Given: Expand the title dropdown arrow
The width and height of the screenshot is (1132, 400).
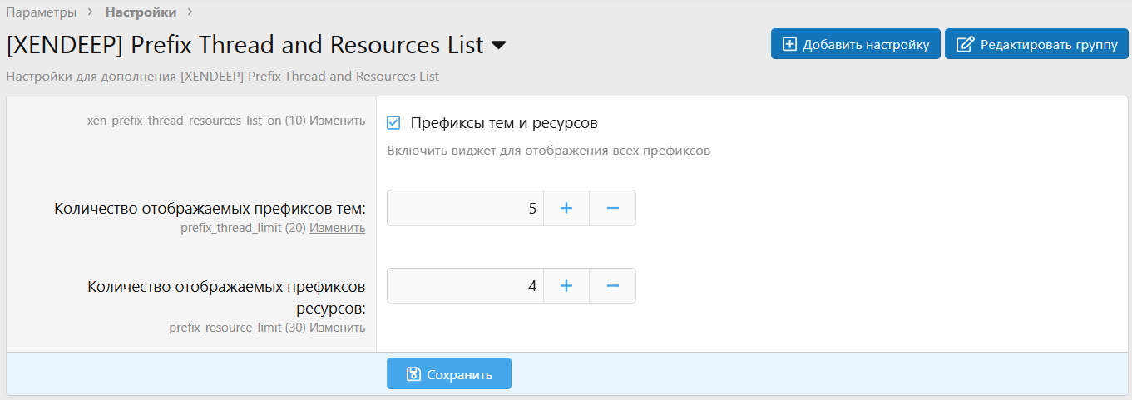Looking at the screenshot, I should coord(499,46).
